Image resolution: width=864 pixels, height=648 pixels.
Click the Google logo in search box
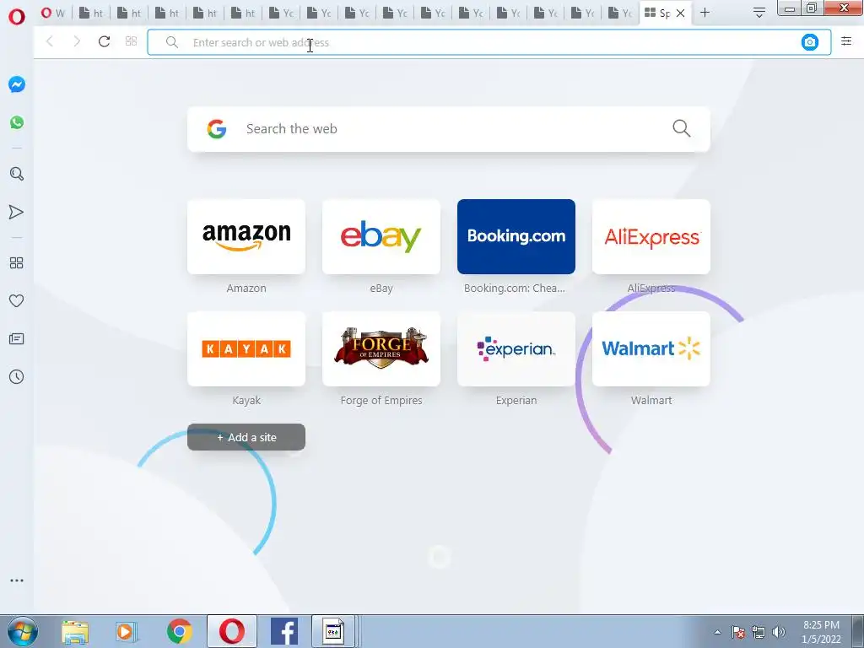point(217,129)
